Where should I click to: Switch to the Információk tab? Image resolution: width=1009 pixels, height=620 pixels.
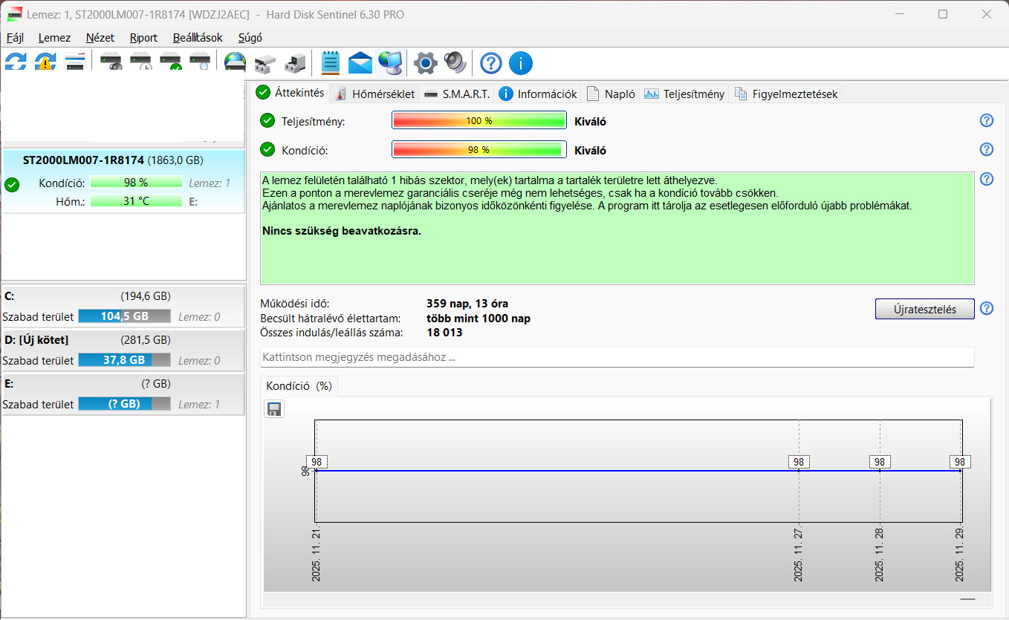pos(538,94)
